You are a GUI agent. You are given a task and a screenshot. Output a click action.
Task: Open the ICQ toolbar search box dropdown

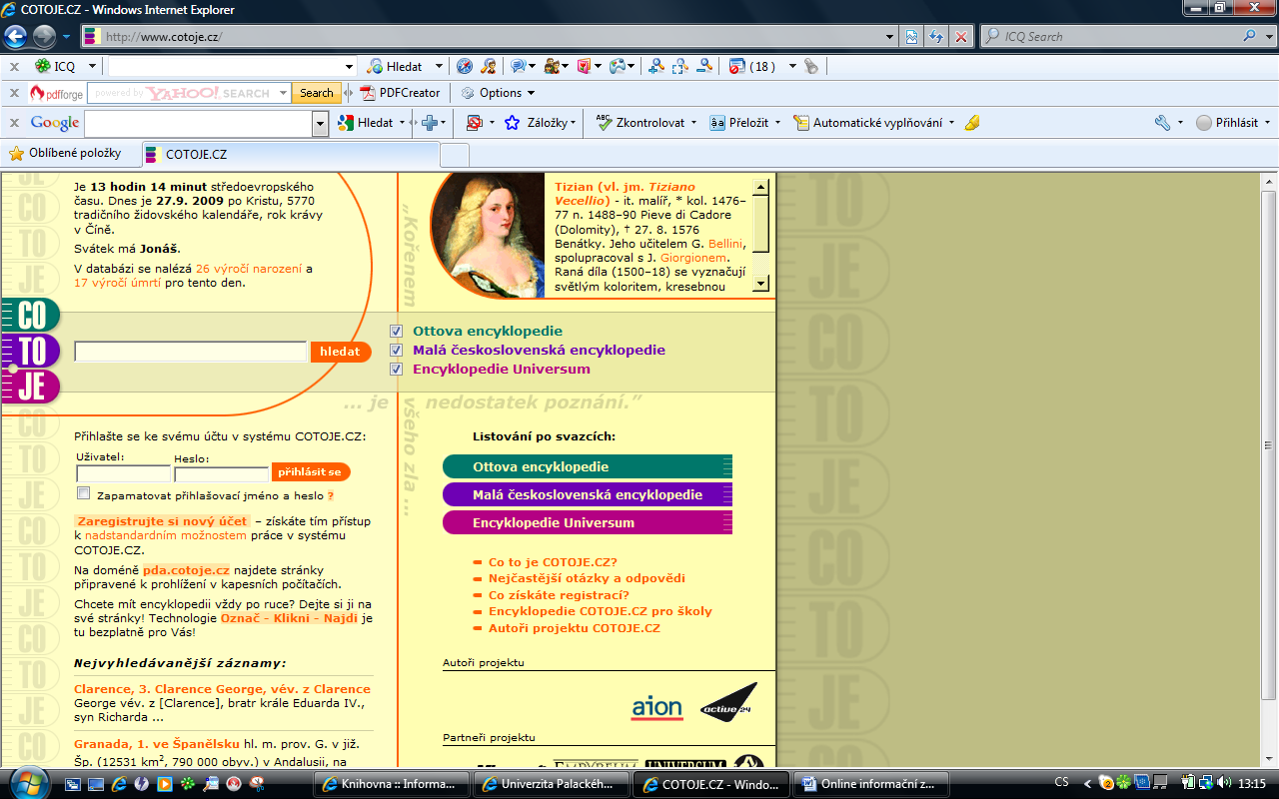(x=349, y=67)
